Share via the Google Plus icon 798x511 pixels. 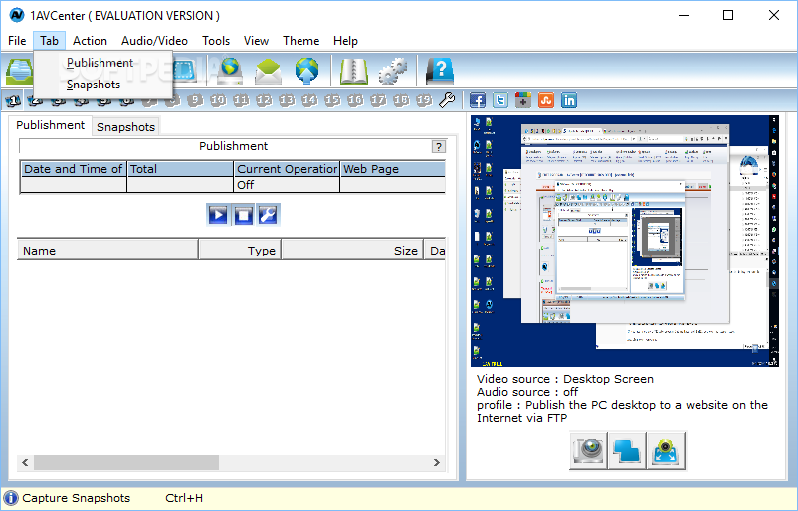click(523, 100)
